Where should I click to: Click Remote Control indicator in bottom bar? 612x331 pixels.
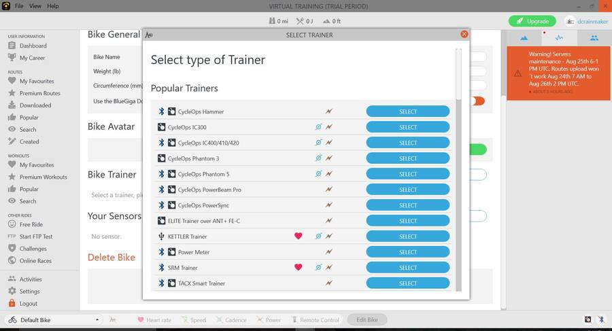316,319
